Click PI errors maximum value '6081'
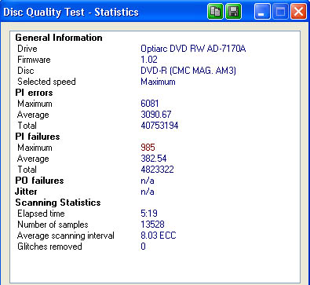The image size is (310, 285). [150, 104]
